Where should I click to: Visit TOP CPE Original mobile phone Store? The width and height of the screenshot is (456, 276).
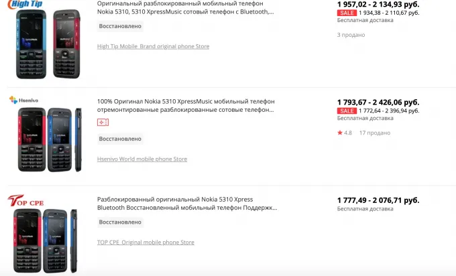(146, 243)
